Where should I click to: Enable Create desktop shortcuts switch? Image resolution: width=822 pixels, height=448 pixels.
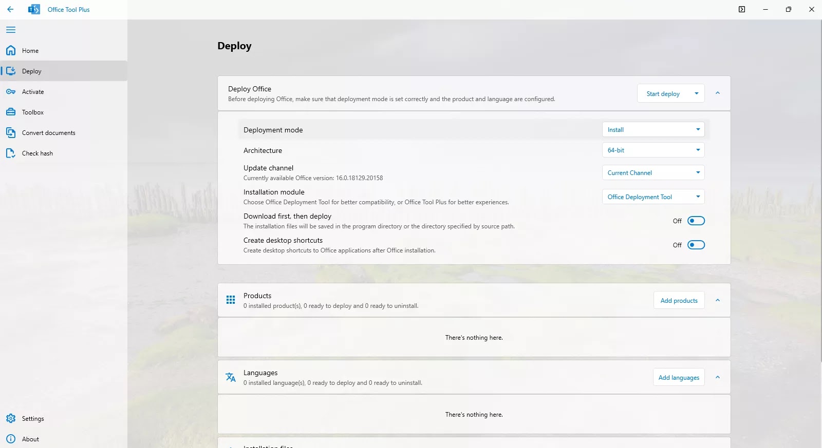(696, 245)
